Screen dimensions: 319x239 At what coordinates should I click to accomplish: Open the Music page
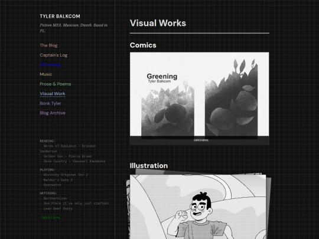(45, 74)
